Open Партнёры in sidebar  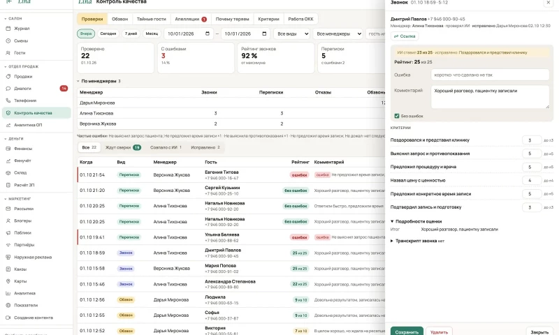pos(36,245)
